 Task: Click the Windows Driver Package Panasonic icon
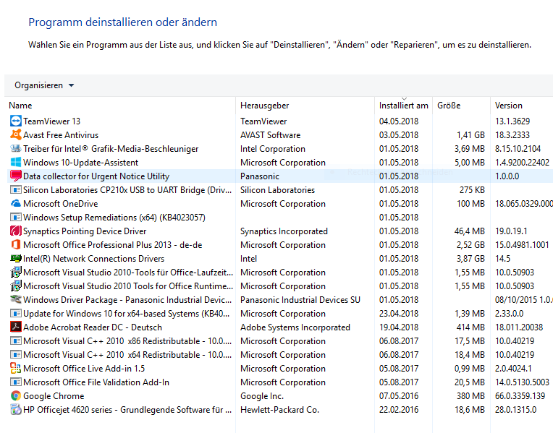click(15, 300)
